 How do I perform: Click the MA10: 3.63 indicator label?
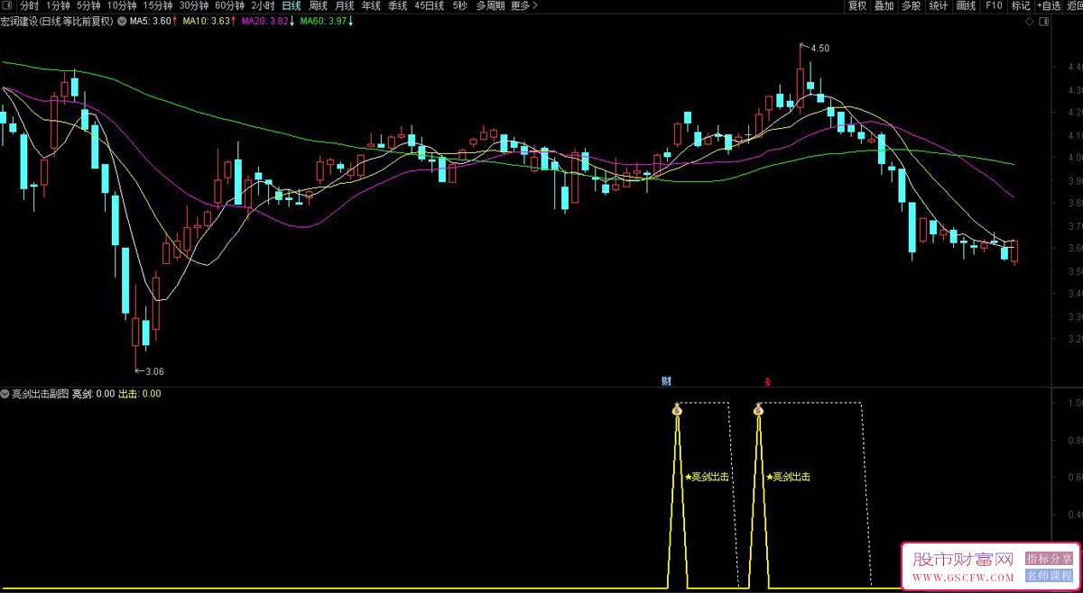click(206, 21)
